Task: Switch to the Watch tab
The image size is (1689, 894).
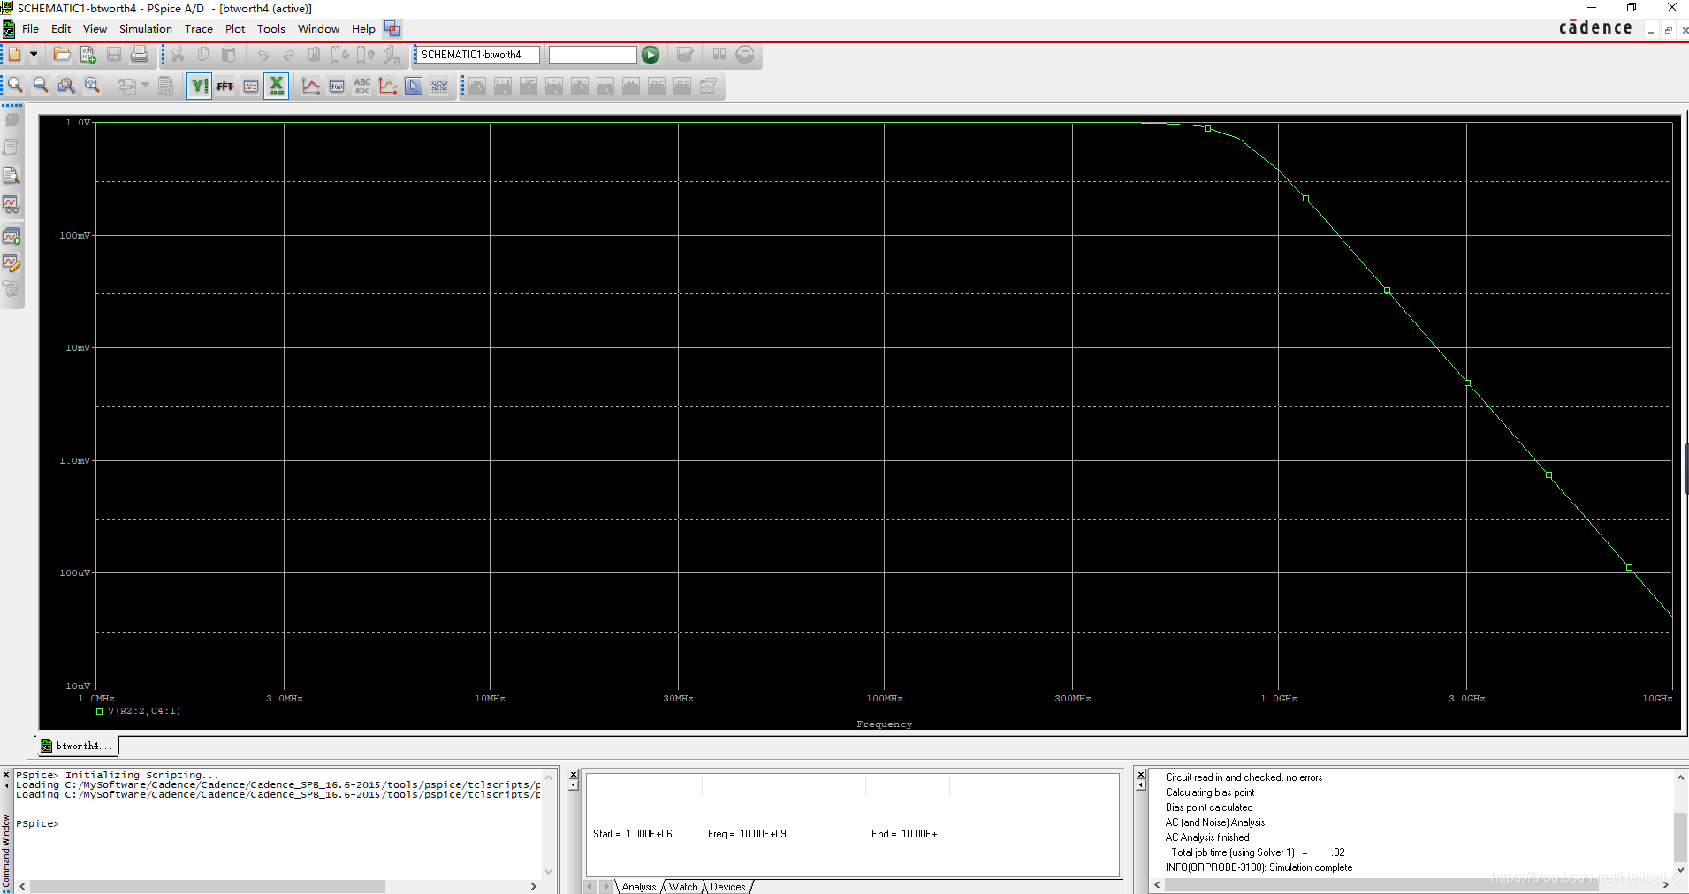Action: pyautogui.click(x=682, y=887)
